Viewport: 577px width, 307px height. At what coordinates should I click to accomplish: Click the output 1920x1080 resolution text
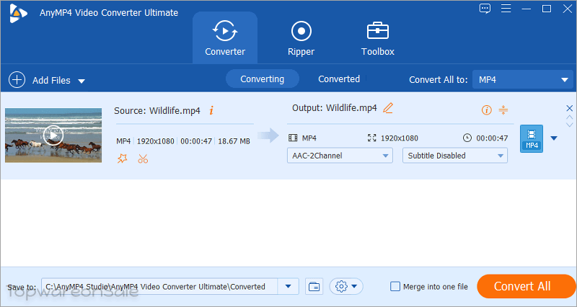coord(400,138)
